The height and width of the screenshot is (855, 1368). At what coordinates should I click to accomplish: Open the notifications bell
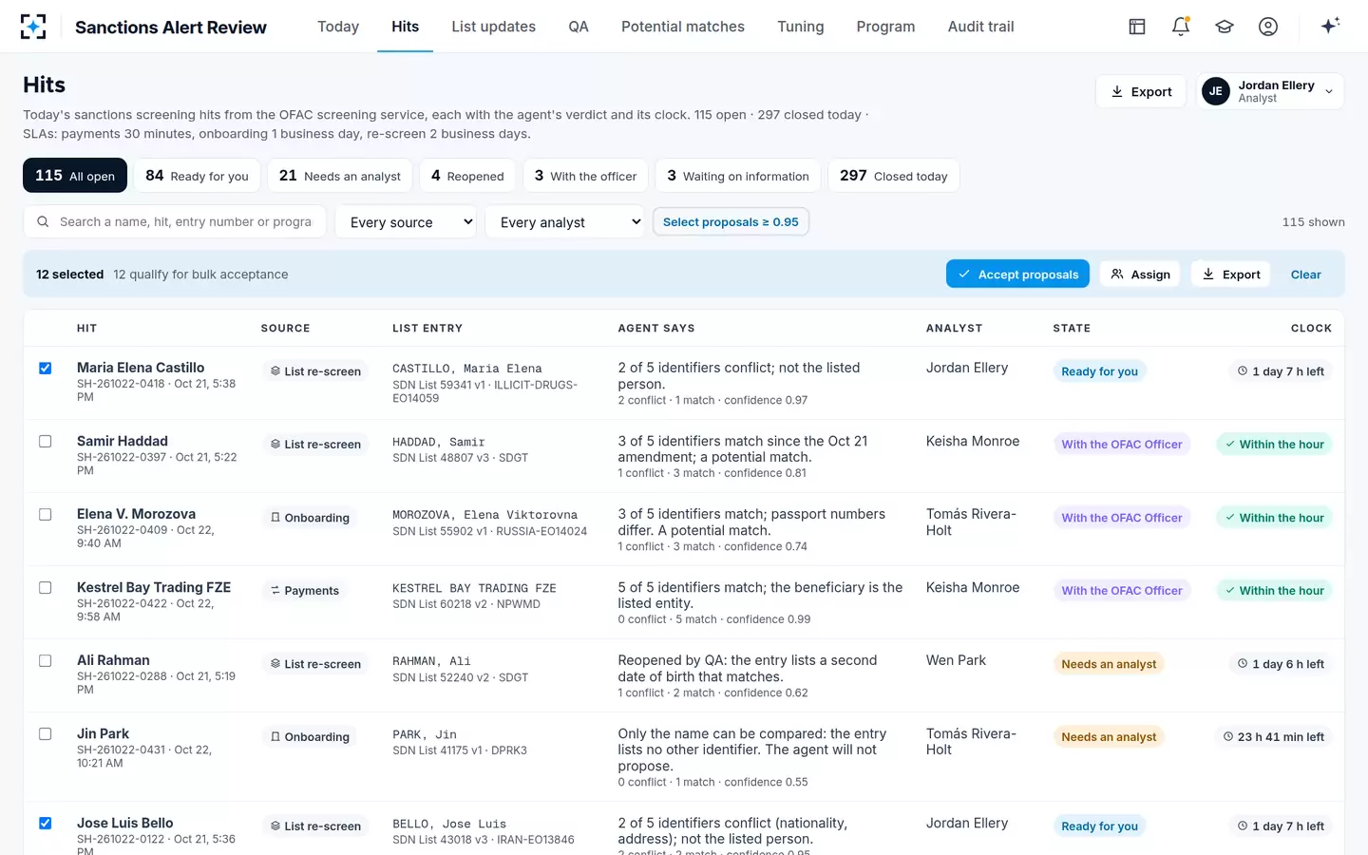(1181, 27)
